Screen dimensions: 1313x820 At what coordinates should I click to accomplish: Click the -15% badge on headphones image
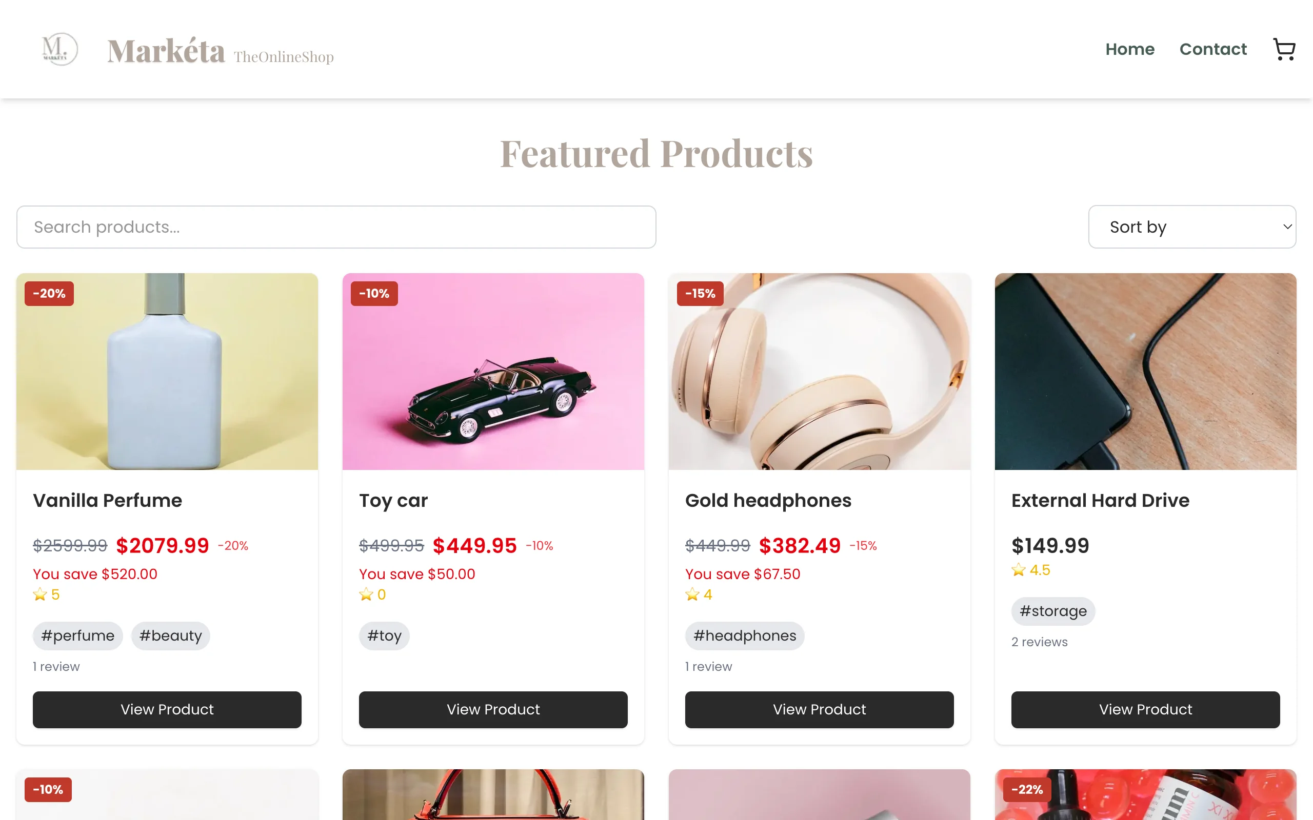(x=700, y=293)
